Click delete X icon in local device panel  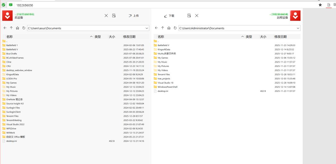pos(106,16)
